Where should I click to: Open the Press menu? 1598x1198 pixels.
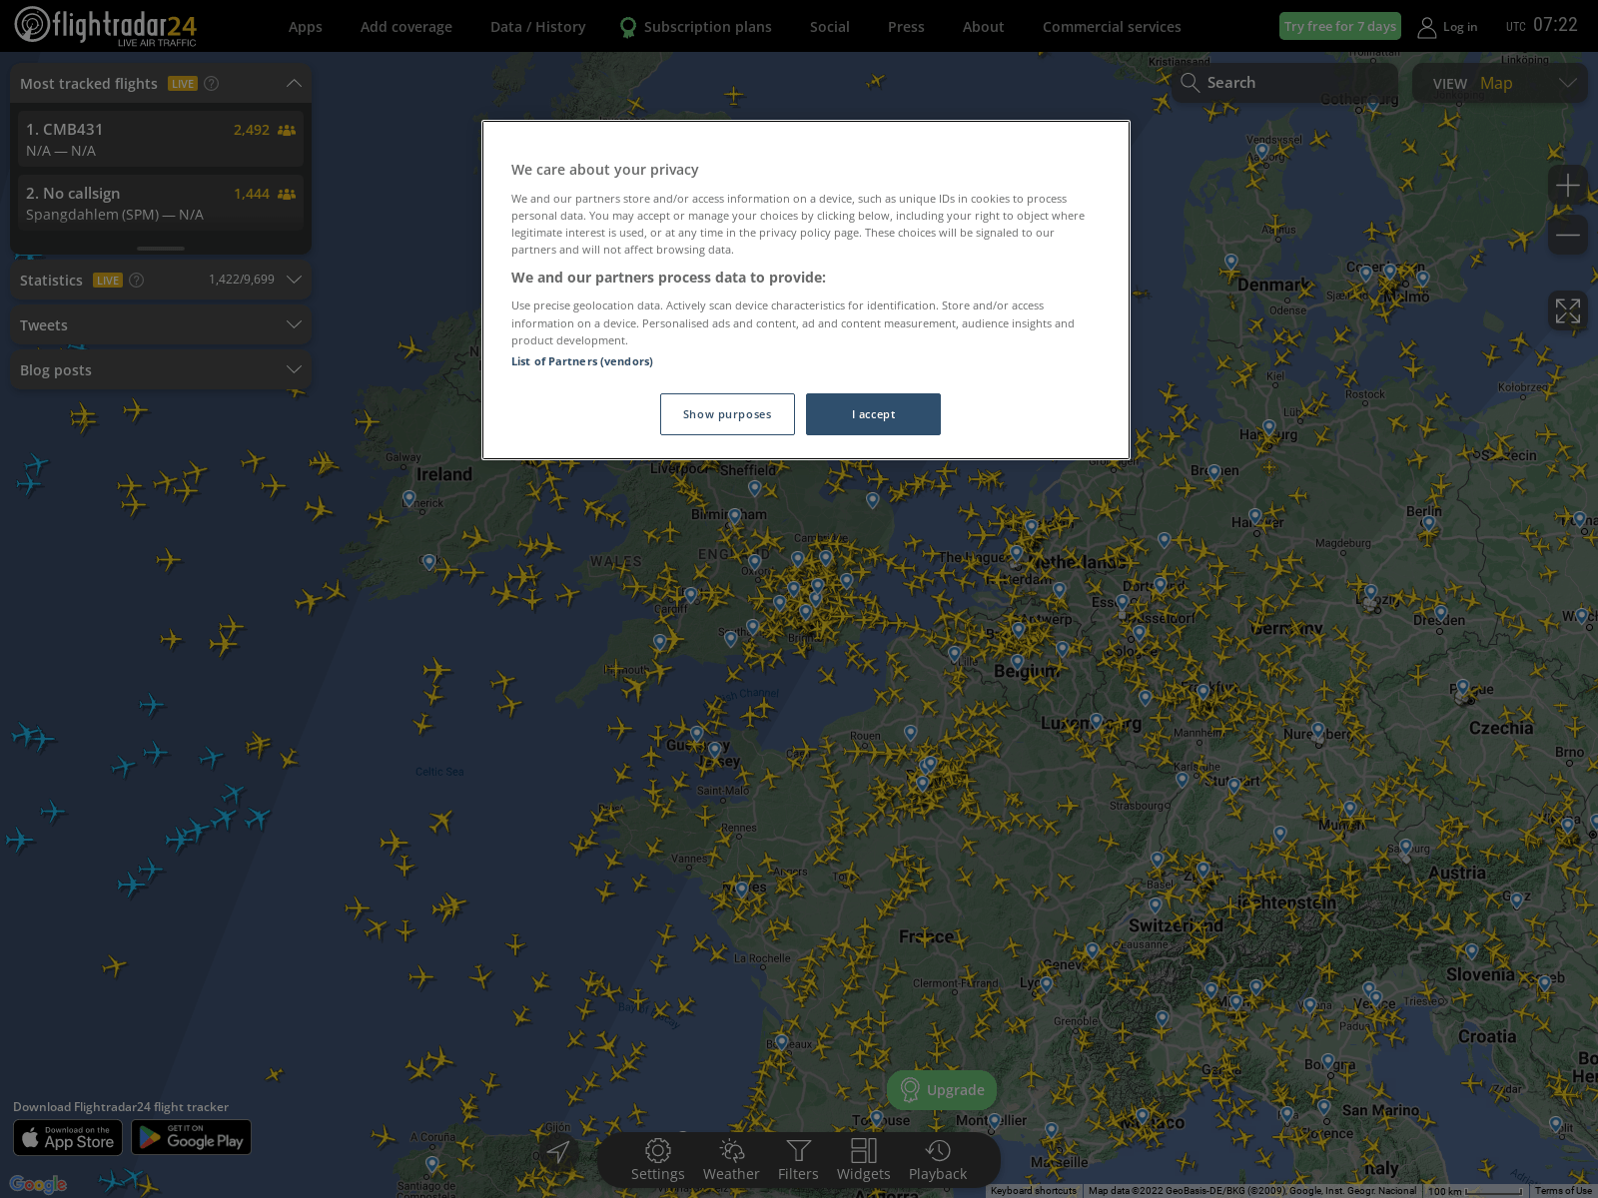point(906,27)
